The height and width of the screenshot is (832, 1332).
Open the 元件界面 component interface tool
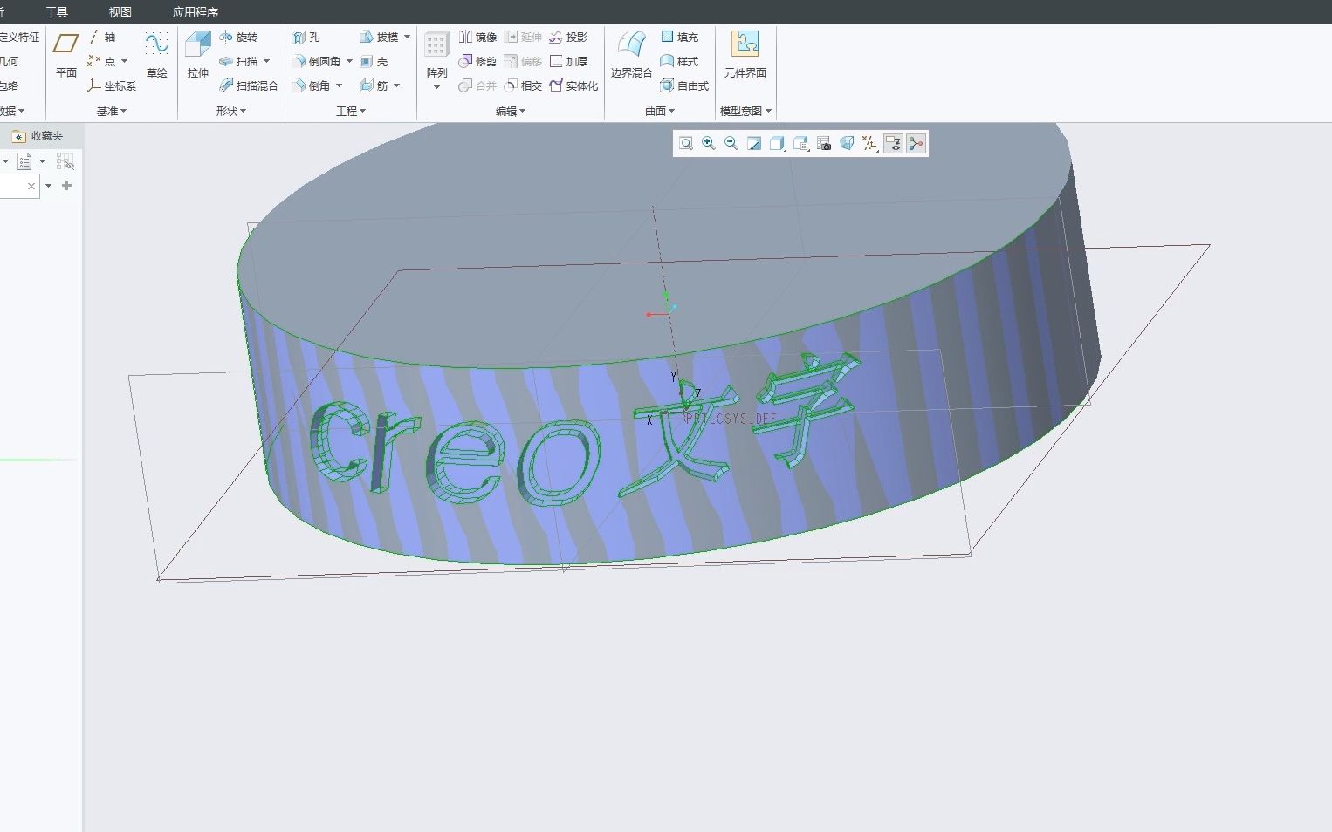745,56
